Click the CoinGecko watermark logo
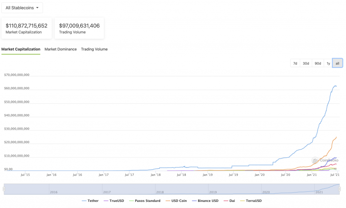346x208 pixels. (x=315, y=160)
